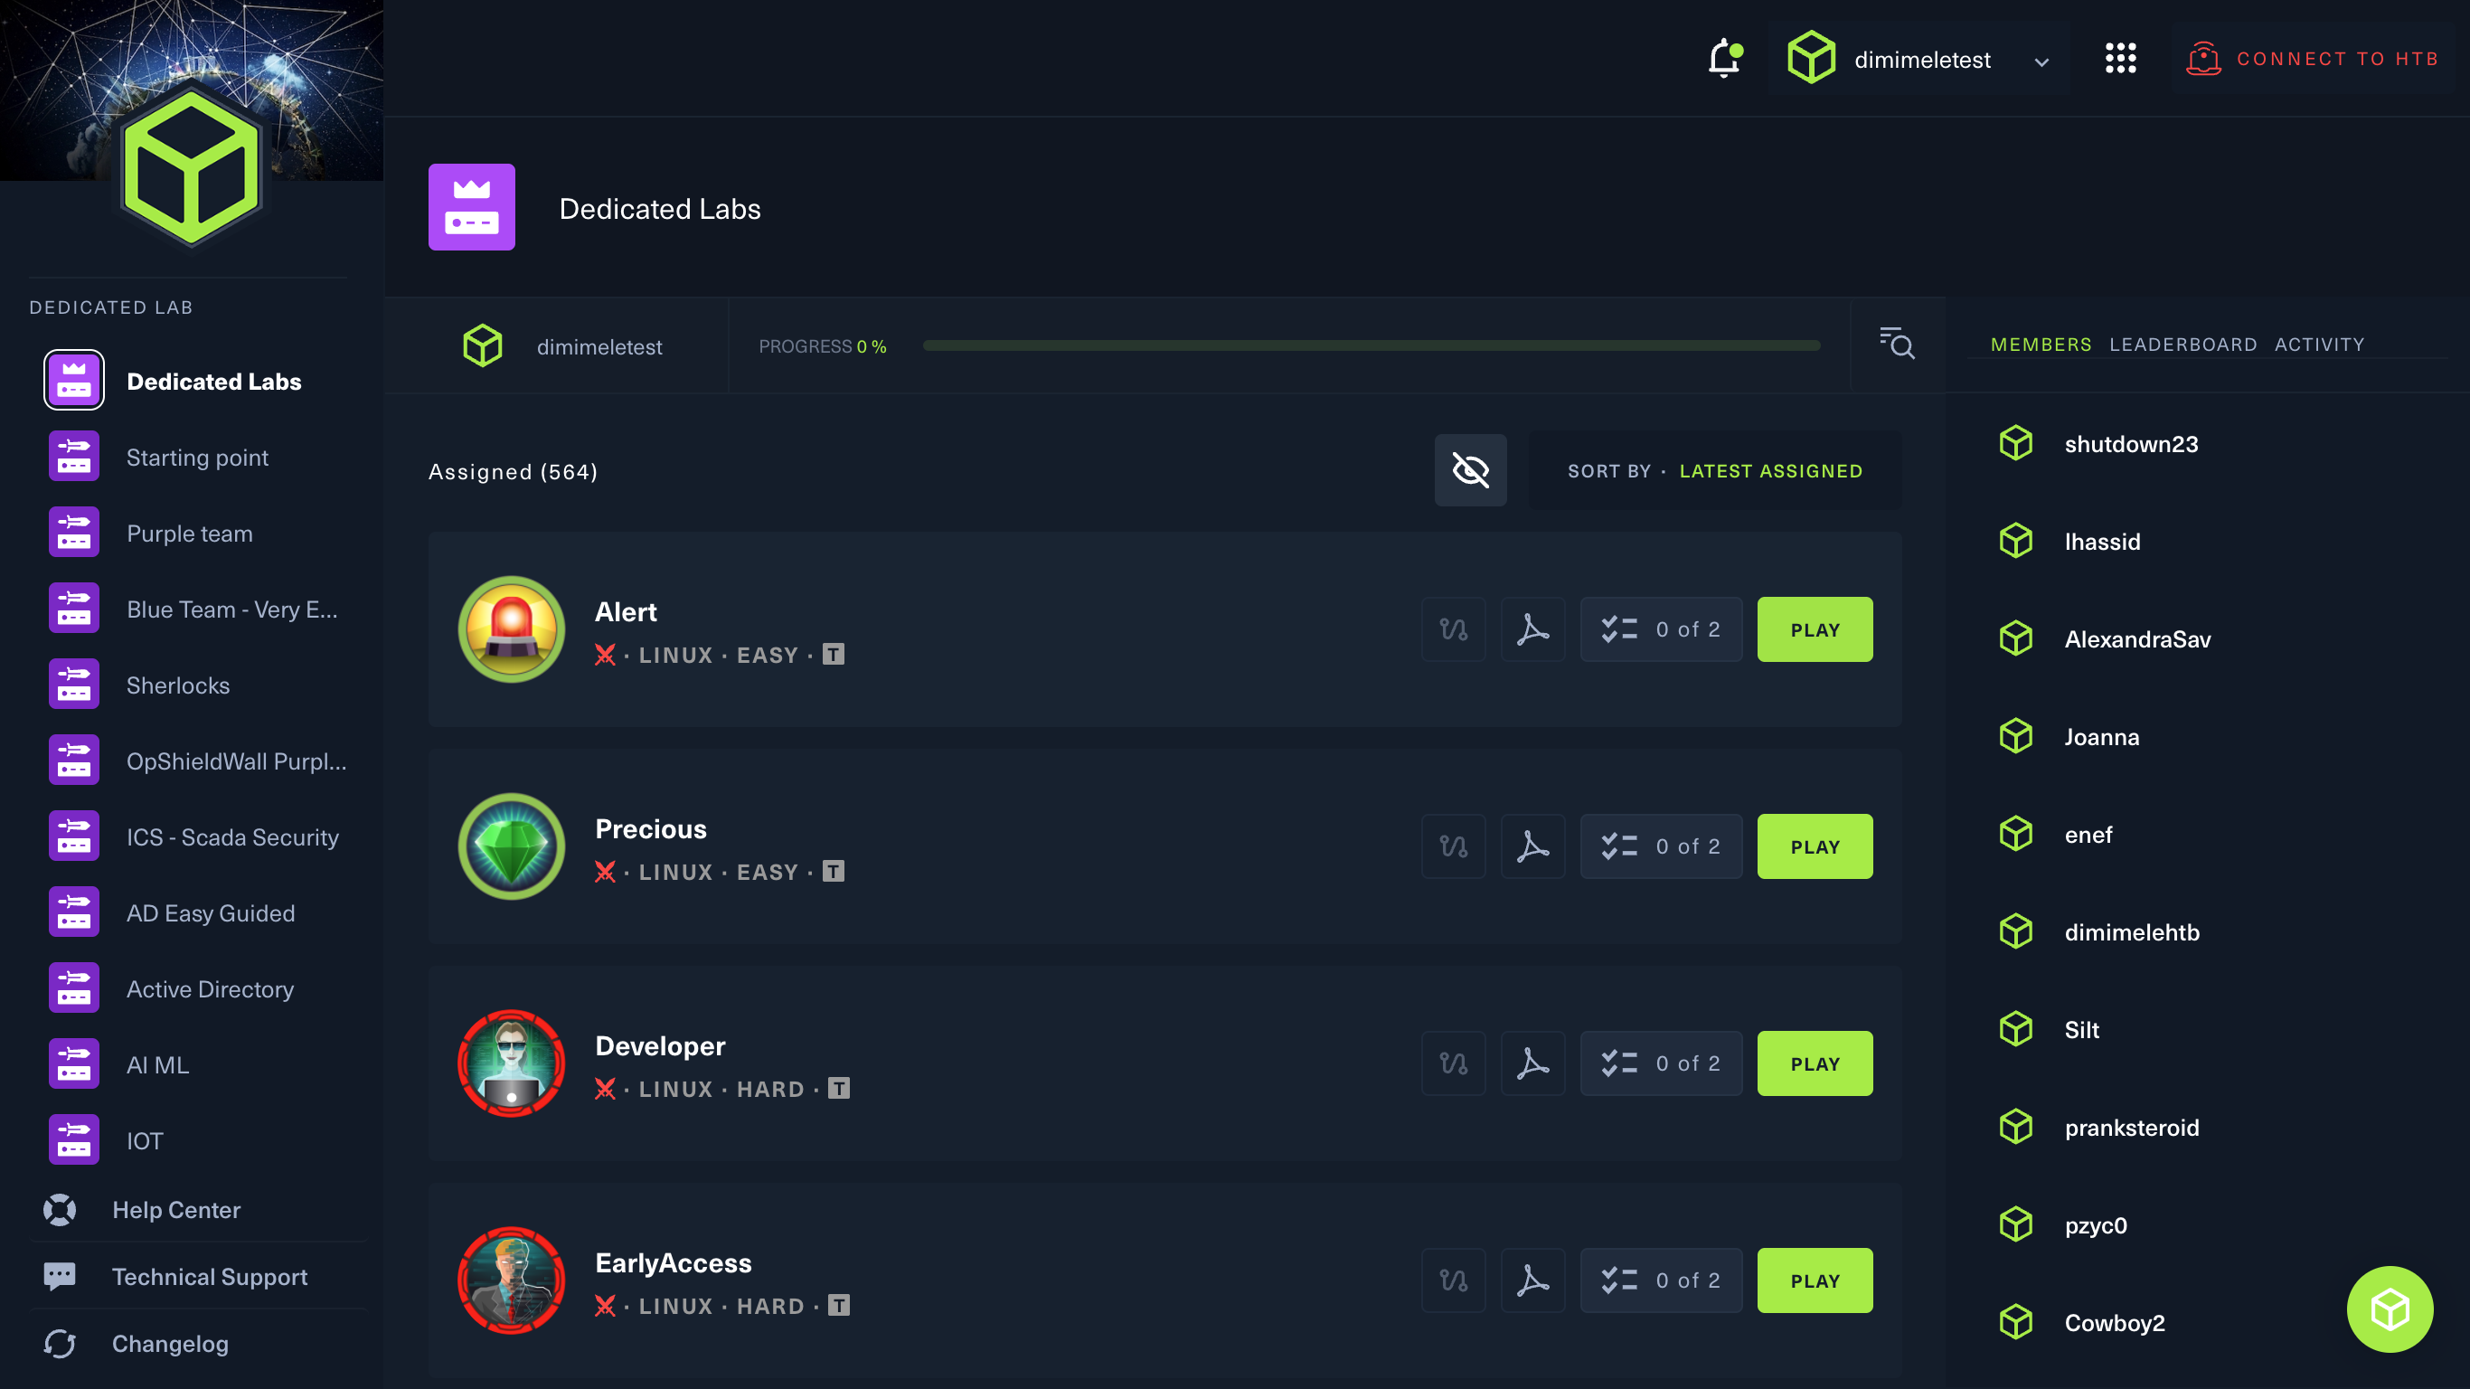2470x1389 pixels.
Task: Click the EarlyAccess machine avatar
Action: 511,1280
